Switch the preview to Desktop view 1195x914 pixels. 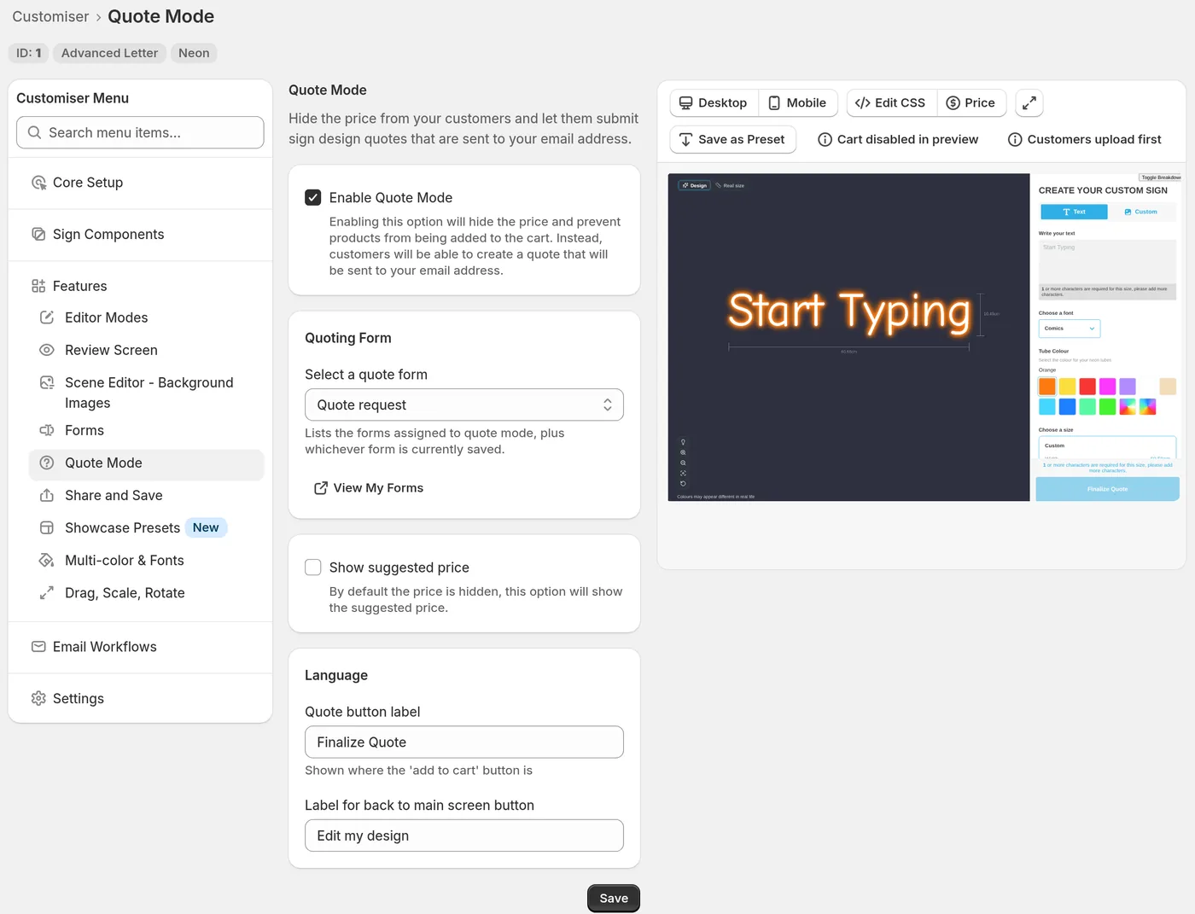click(x=714, y=103)
